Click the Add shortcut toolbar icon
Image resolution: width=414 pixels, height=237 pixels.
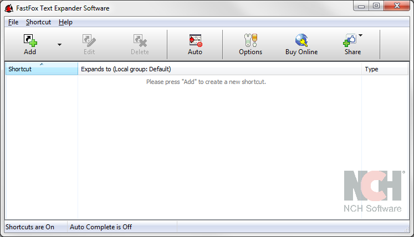pos(30,40)
